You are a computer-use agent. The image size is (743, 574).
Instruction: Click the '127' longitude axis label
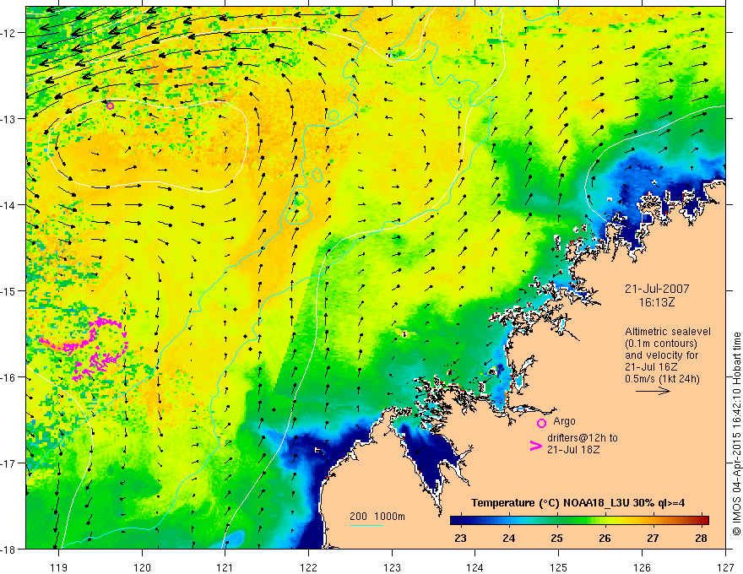(x=725, y=567)
